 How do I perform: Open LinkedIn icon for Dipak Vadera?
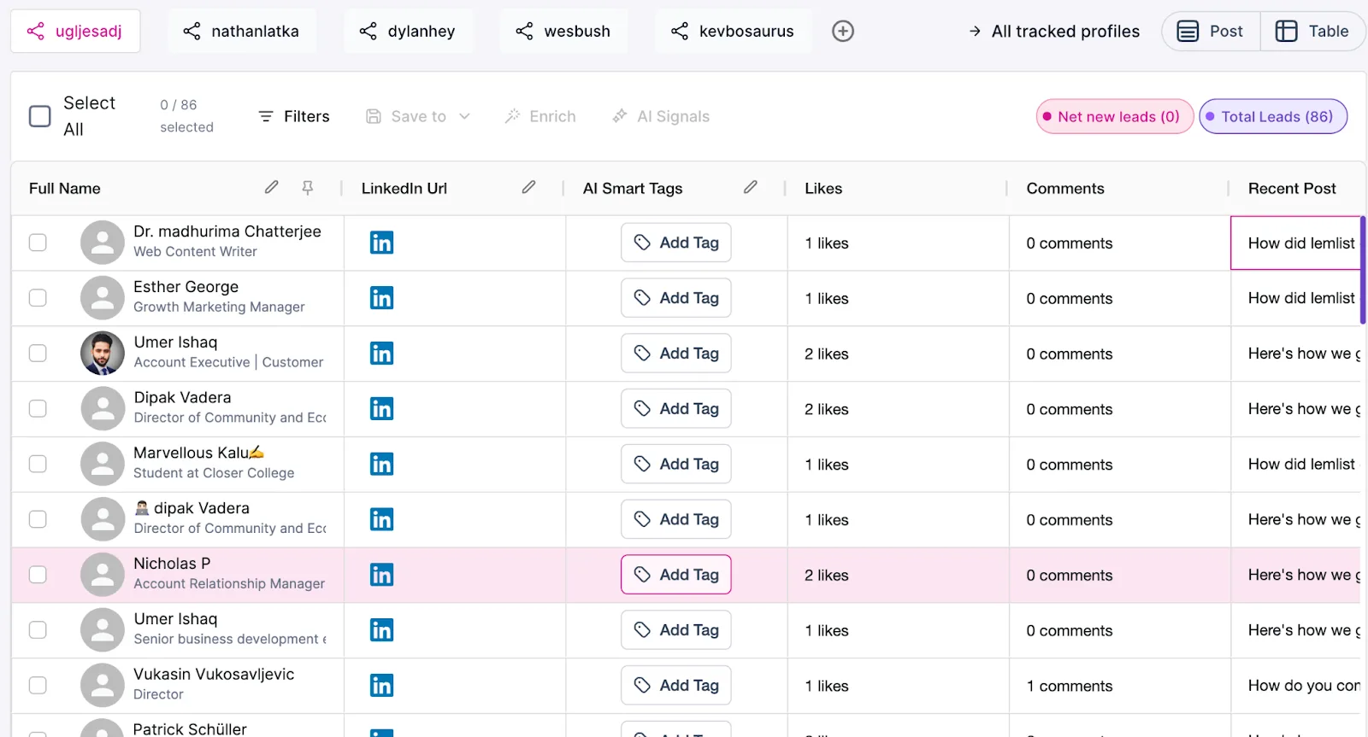381,409
